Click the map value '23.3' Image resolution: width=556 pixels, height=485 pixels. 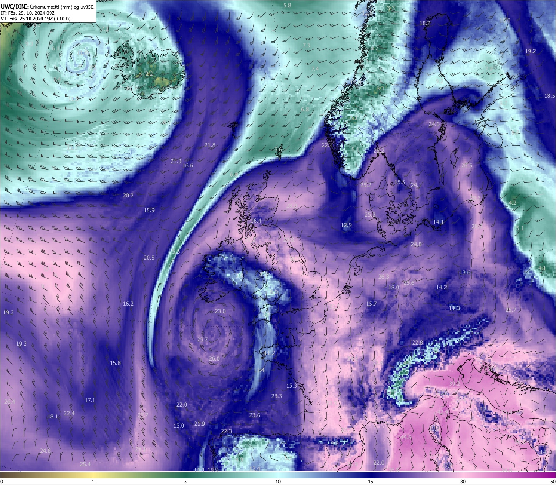tap(277, 396)
